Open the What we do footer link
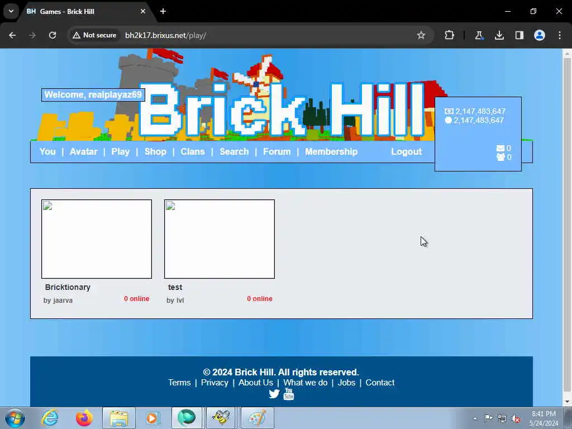 [306, 383]
